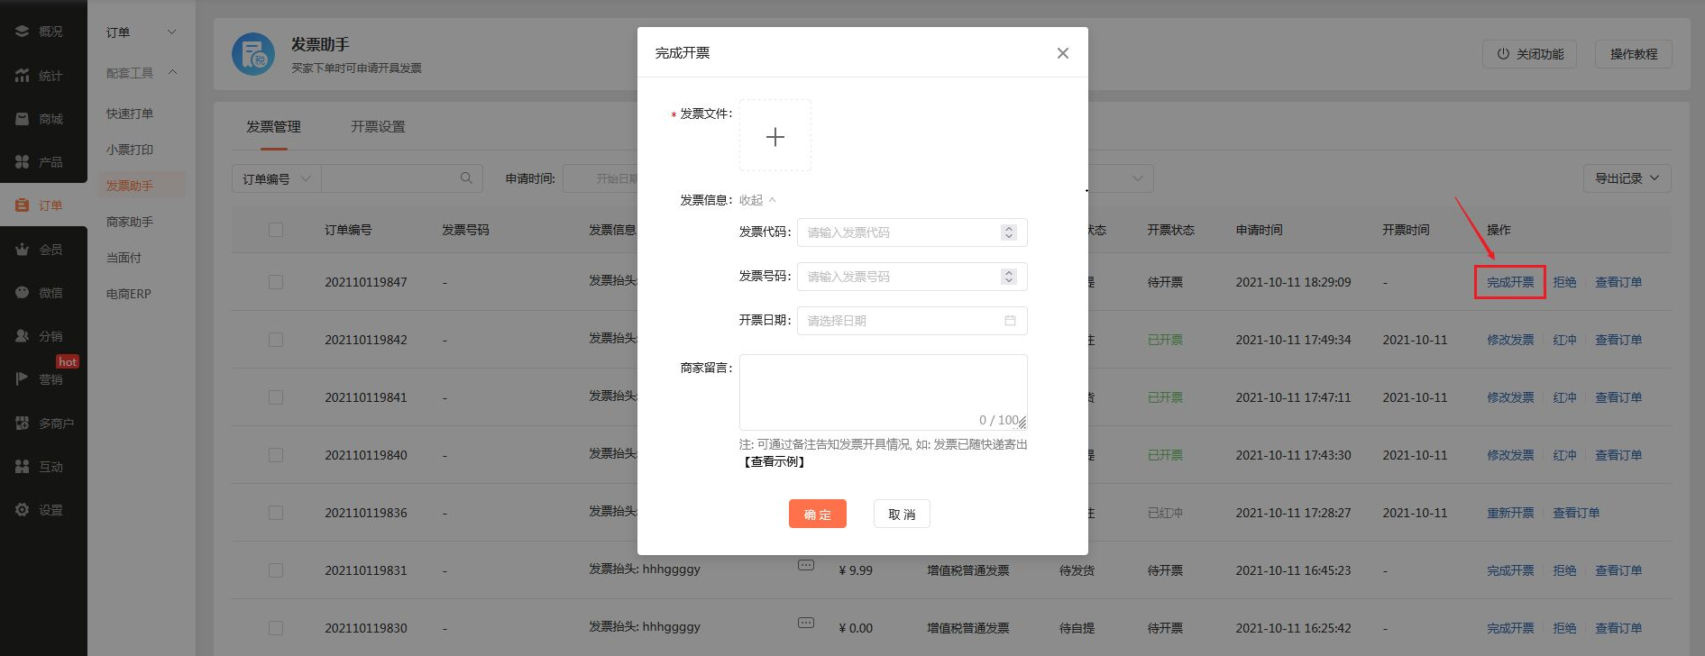Image resolution: width=1705 pixels, height=656 pixels.
Task: Open 电商ERP in the submenu
Action: (129, 294)
